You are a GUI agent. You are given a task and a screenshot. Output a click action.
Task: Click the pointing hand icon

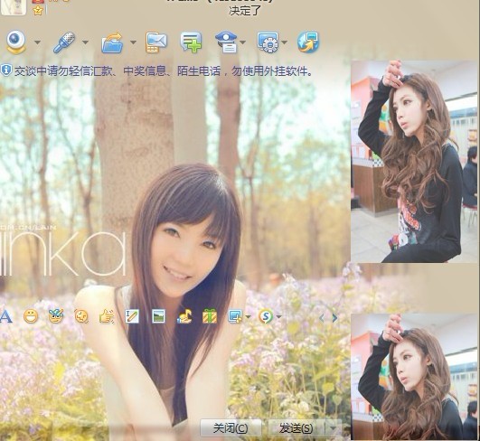point(107,316)
